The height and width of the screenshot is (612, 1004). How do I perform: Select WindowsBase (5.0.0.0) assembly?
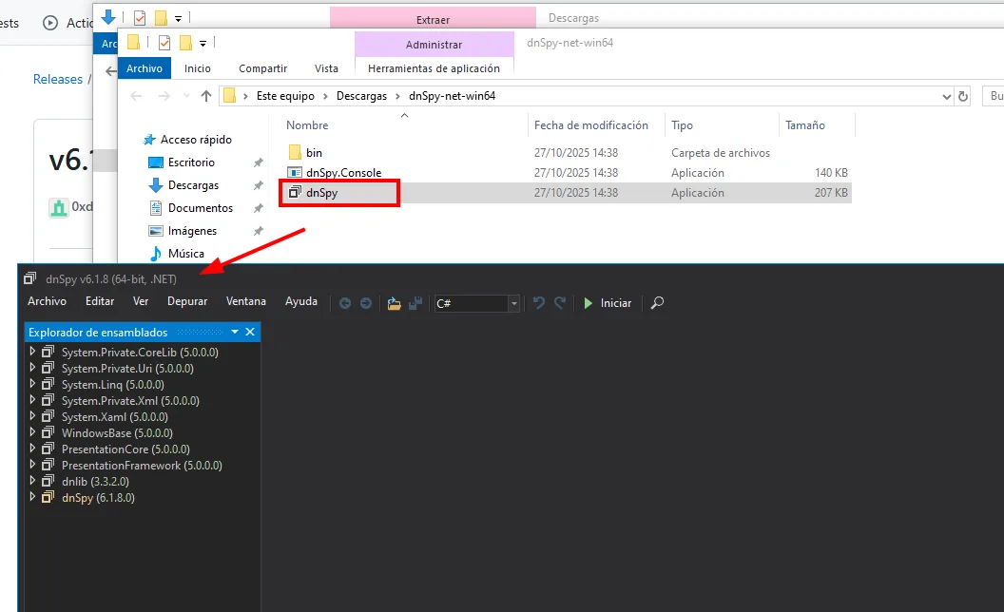pos(117,432)
